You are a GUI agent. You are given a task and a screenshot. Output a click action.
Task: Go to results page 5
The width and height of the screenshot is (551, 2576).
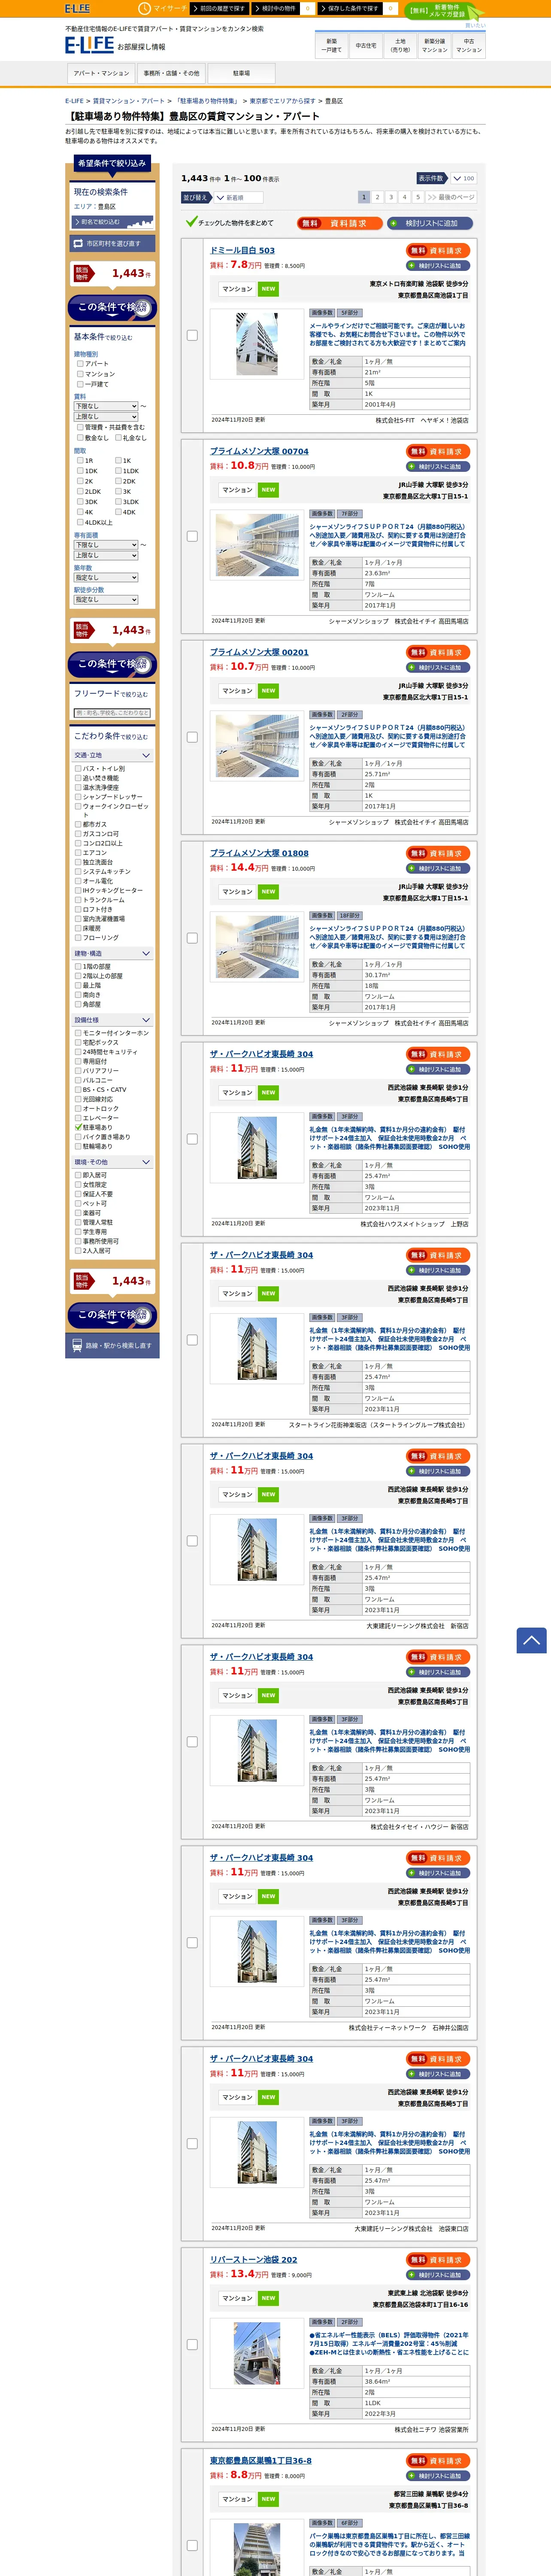[x=418, y=198]
